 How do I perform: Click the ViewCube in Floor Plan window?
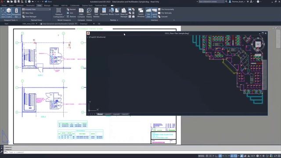coord(258,44)
